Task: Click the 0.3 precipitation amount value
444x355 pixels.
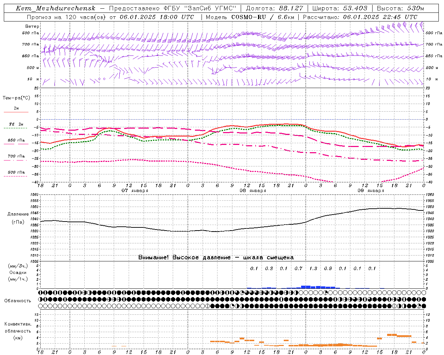Action: [x=269, y=268]
